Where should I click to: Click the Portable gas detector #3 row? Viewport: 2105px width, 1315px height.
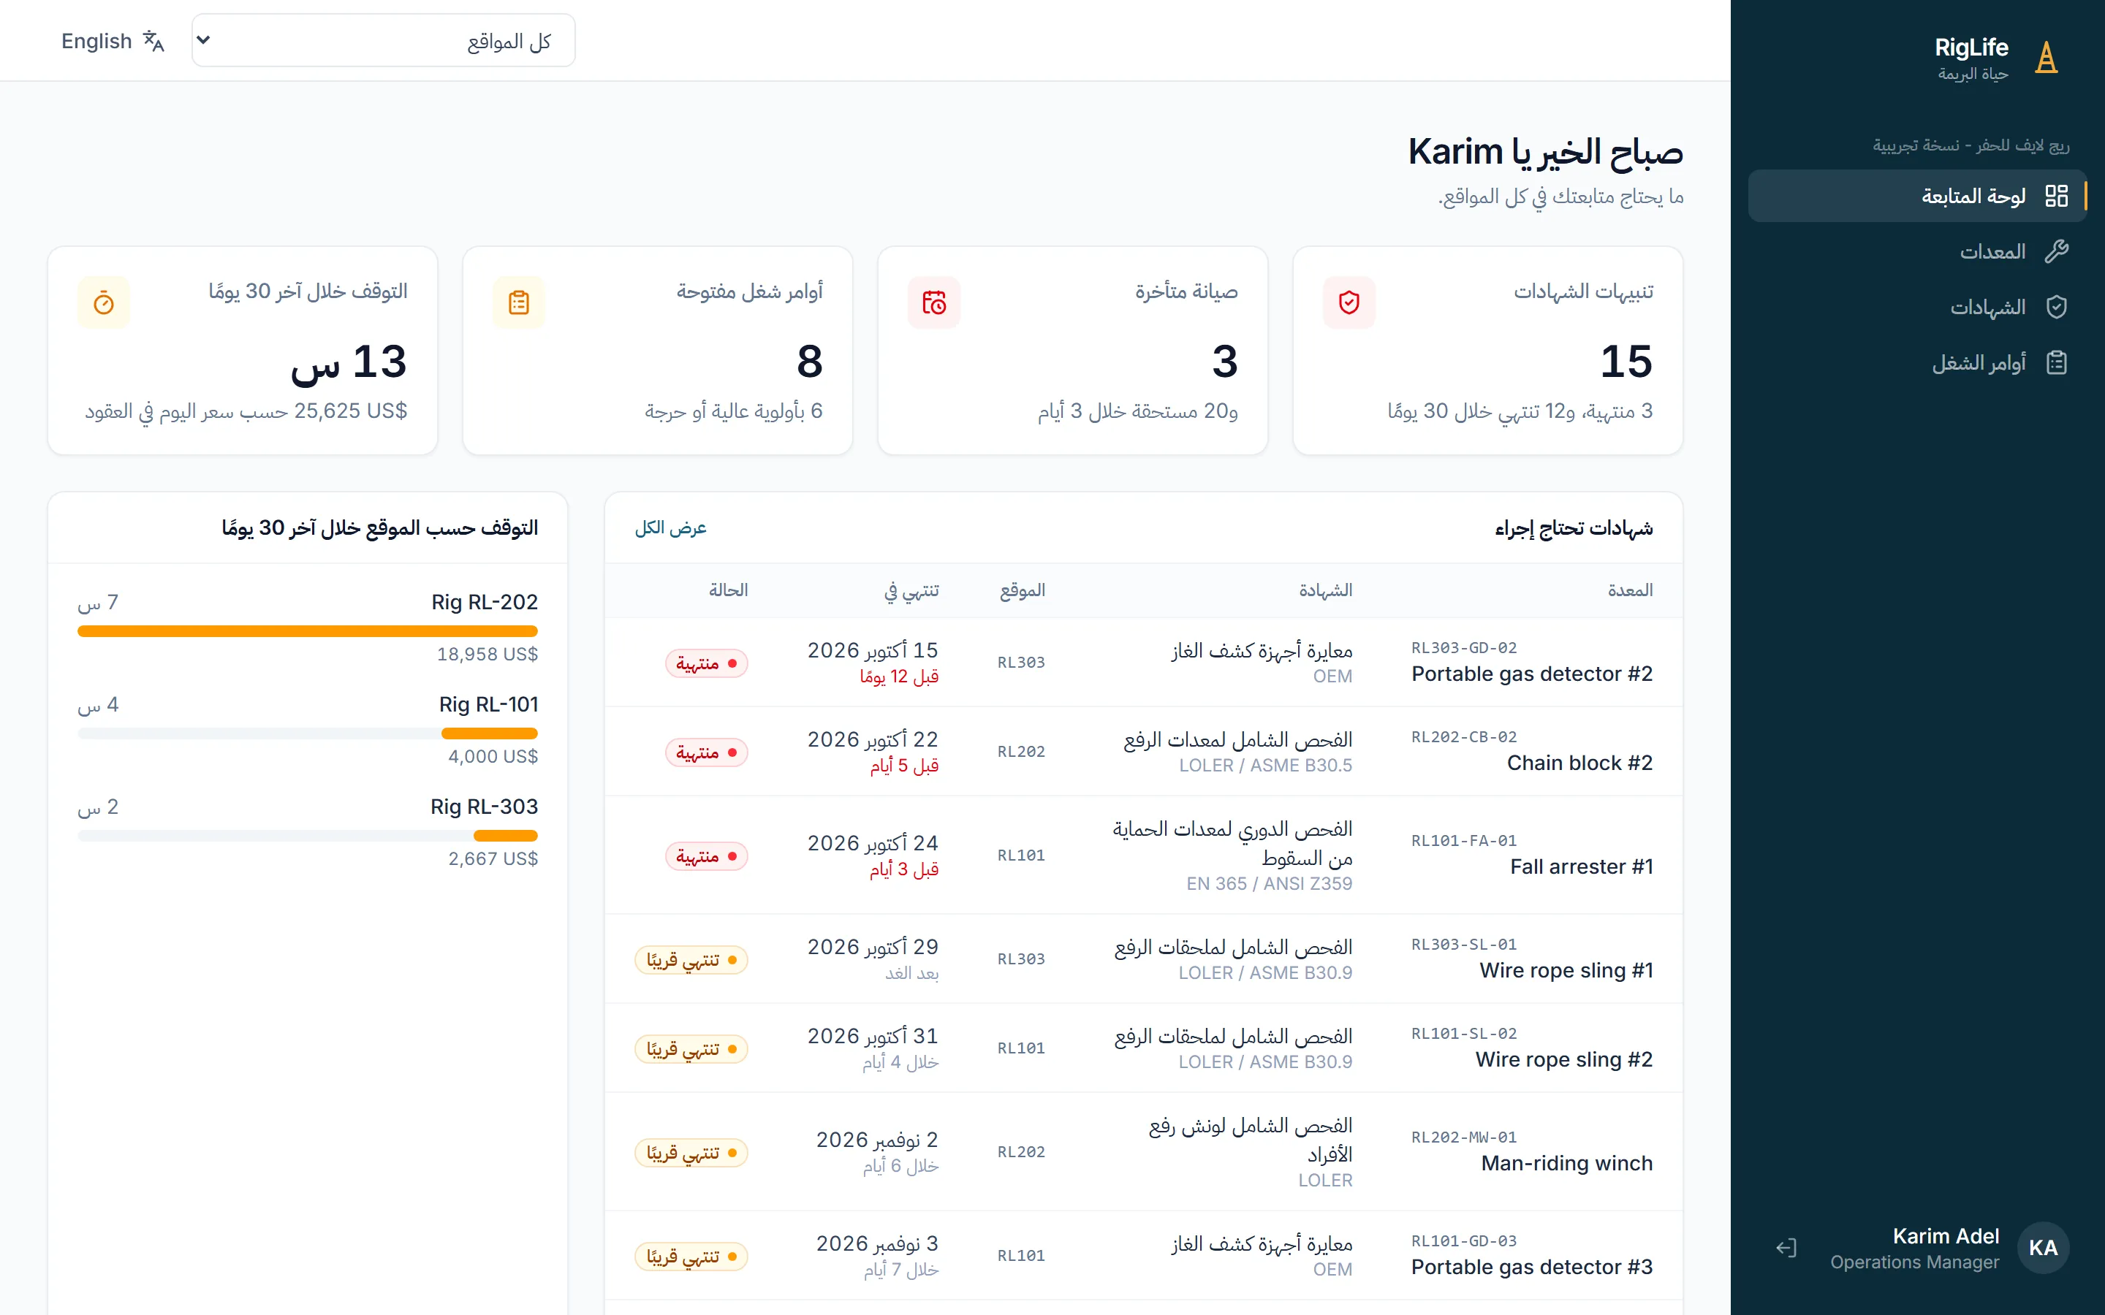1144,1255
